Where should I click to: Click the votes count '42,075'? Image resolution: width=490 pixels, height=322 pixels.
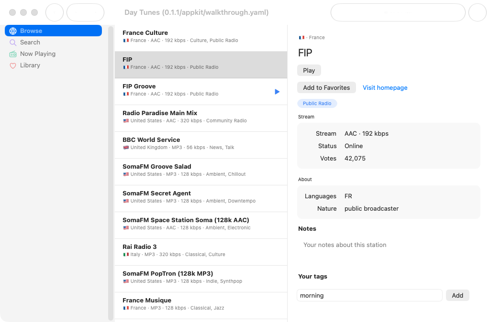(355, 159)
